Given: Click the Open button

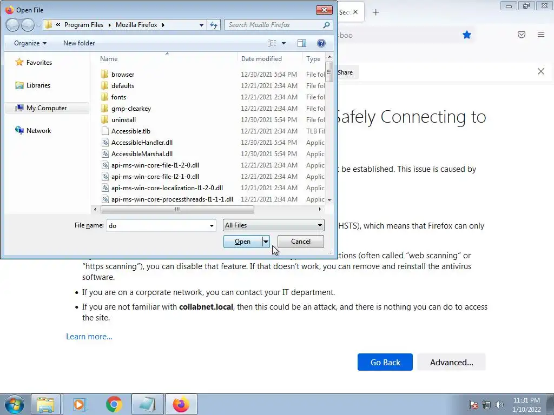Looking at the screenshot, I should 243,242.
